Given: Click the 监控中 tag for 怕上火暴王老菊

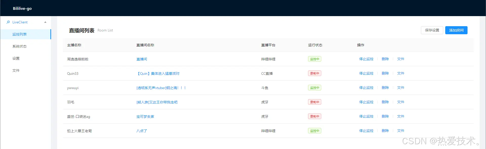Looking at the screenshot, I should click(x=315, y=131).
